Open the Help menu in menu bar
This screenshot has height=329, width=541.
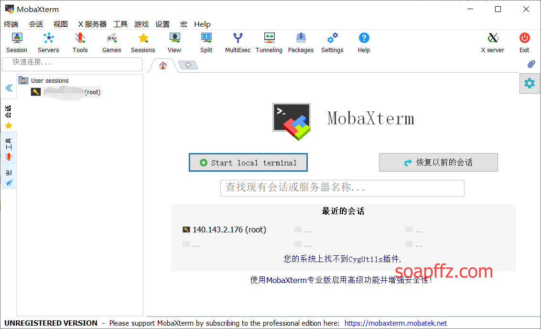(202, 24)
